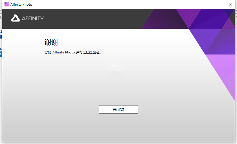This screenshot has width=237, height=144.
Task: Click the 谢谢 heading
Action: (x=51, y=42)
